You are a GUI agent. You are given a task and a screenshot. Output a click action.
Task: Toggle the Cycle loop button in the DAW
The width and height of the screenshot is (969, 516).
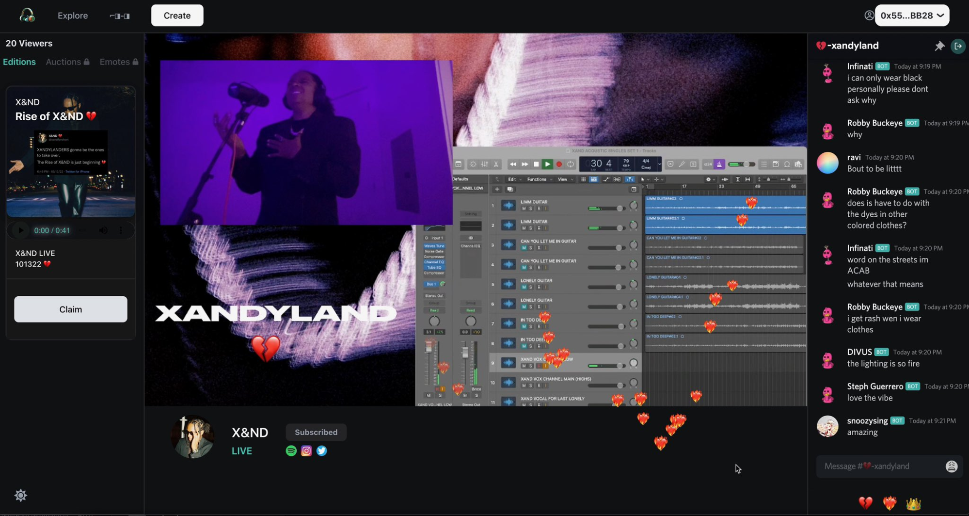pos(571,164)
